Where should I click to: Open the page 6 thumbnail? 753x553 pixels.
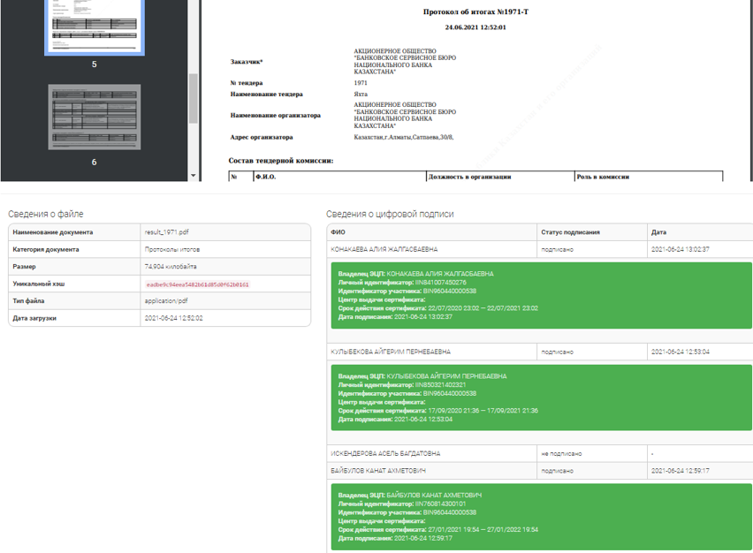coord(94,117)
